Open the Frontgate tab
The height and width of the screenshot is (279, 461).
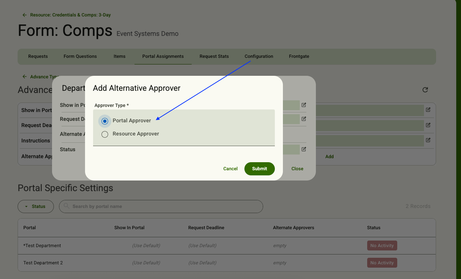click(x=299, y=56)
